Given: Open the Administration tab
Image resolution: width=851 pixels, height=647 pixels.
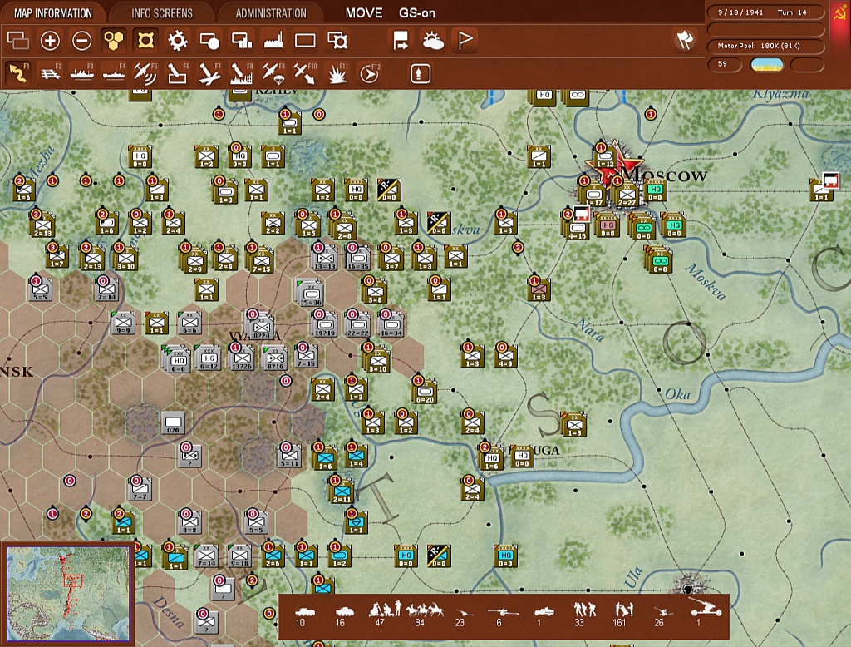Looking at the screenshot, I should click(271, 12).
